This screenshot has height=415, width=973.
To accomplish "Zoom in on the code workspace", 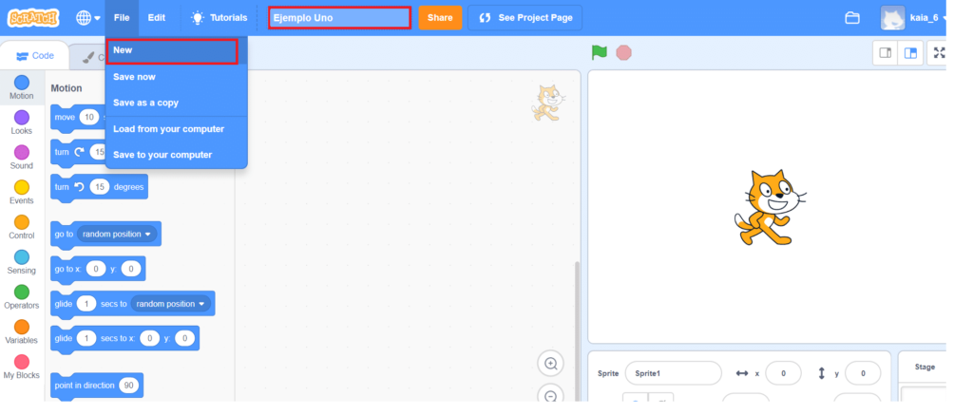I will 550,364.
